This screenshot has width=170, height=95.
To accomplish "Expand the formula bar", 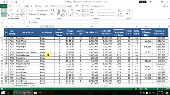I will pyautogui.click(x=169, y=22).
